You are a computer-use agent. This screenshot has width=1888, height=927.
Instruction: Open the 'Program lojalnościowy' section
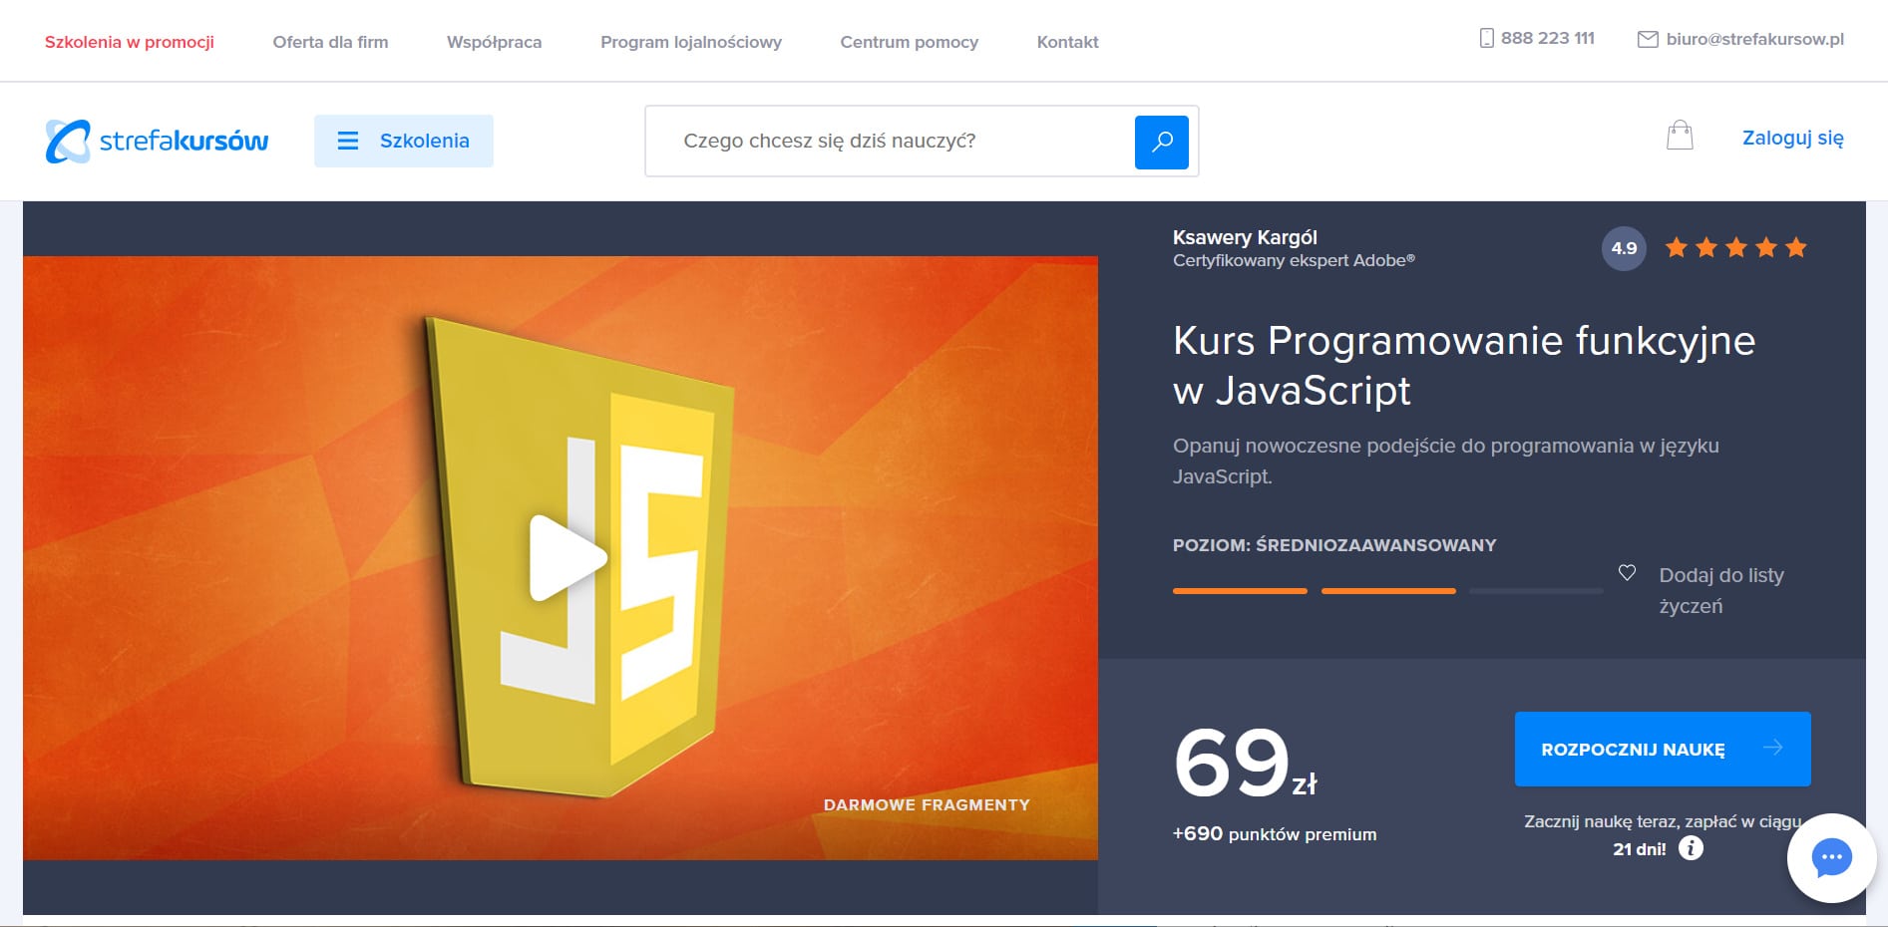pyautogui.click(x=691, y=42)
